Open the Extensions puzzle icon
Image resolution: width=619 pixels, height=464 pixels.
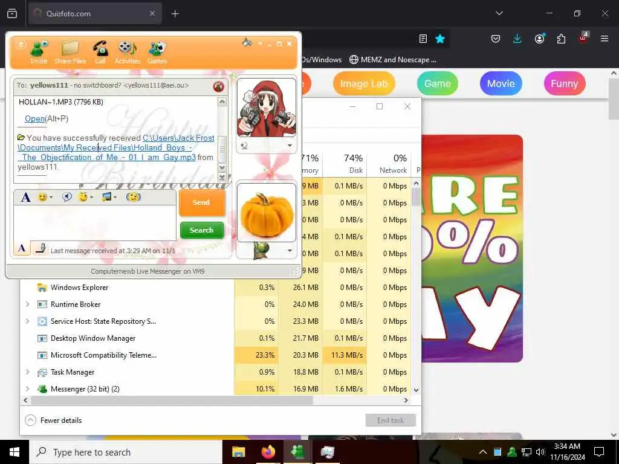[561, 39]
